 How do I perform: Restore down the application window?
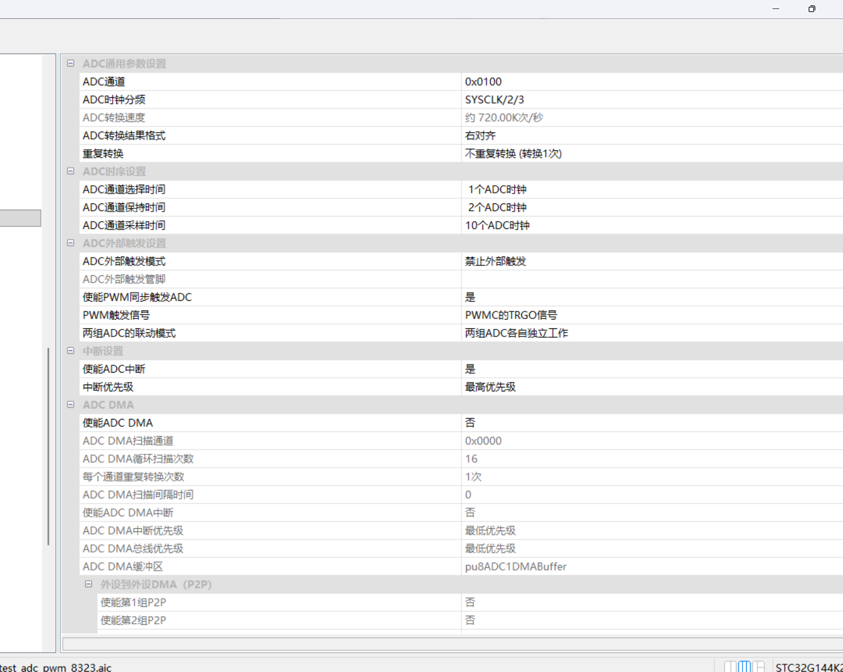coord(811,9)
